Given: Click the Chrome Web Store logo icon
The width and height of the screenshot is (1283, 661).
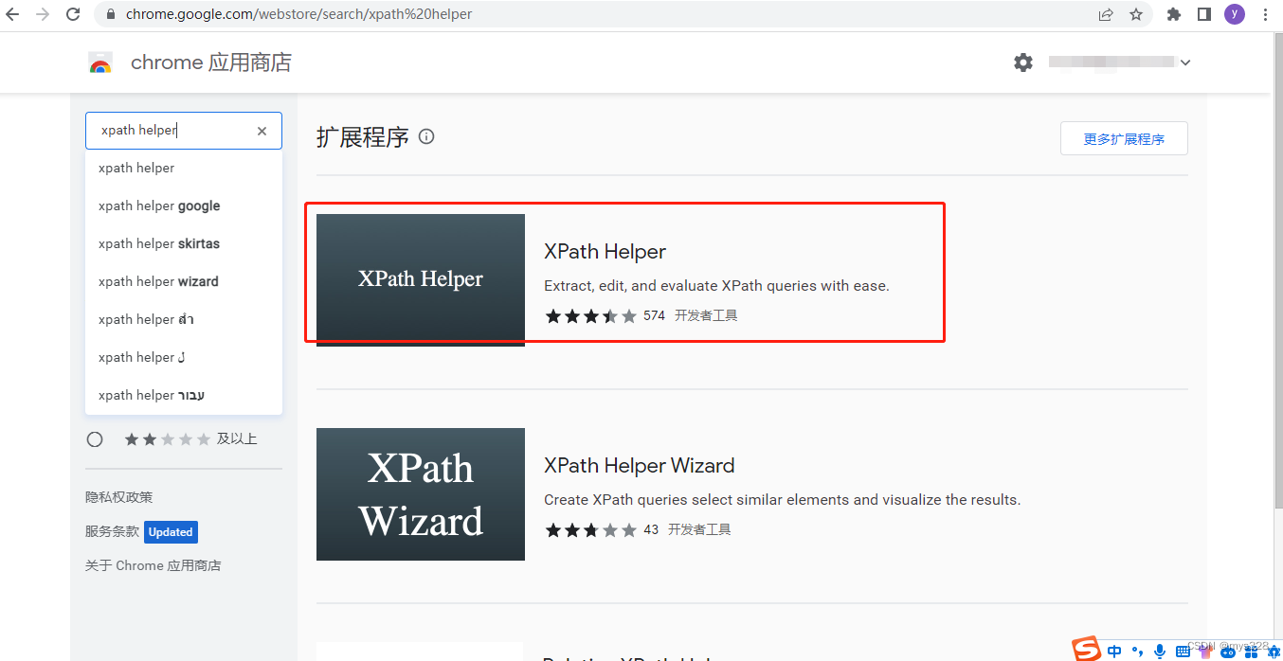Looking at the screenshot, I should tap(100, 62).
